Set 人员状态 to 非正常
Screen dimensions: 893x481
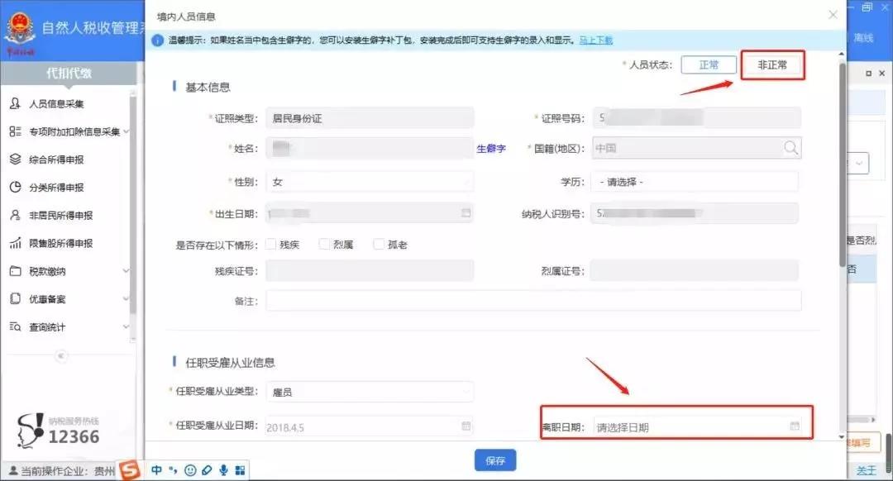[x=772, y=65]
